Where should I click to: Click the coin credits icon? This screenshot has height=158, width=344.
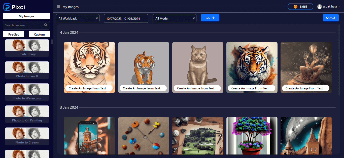296,7
